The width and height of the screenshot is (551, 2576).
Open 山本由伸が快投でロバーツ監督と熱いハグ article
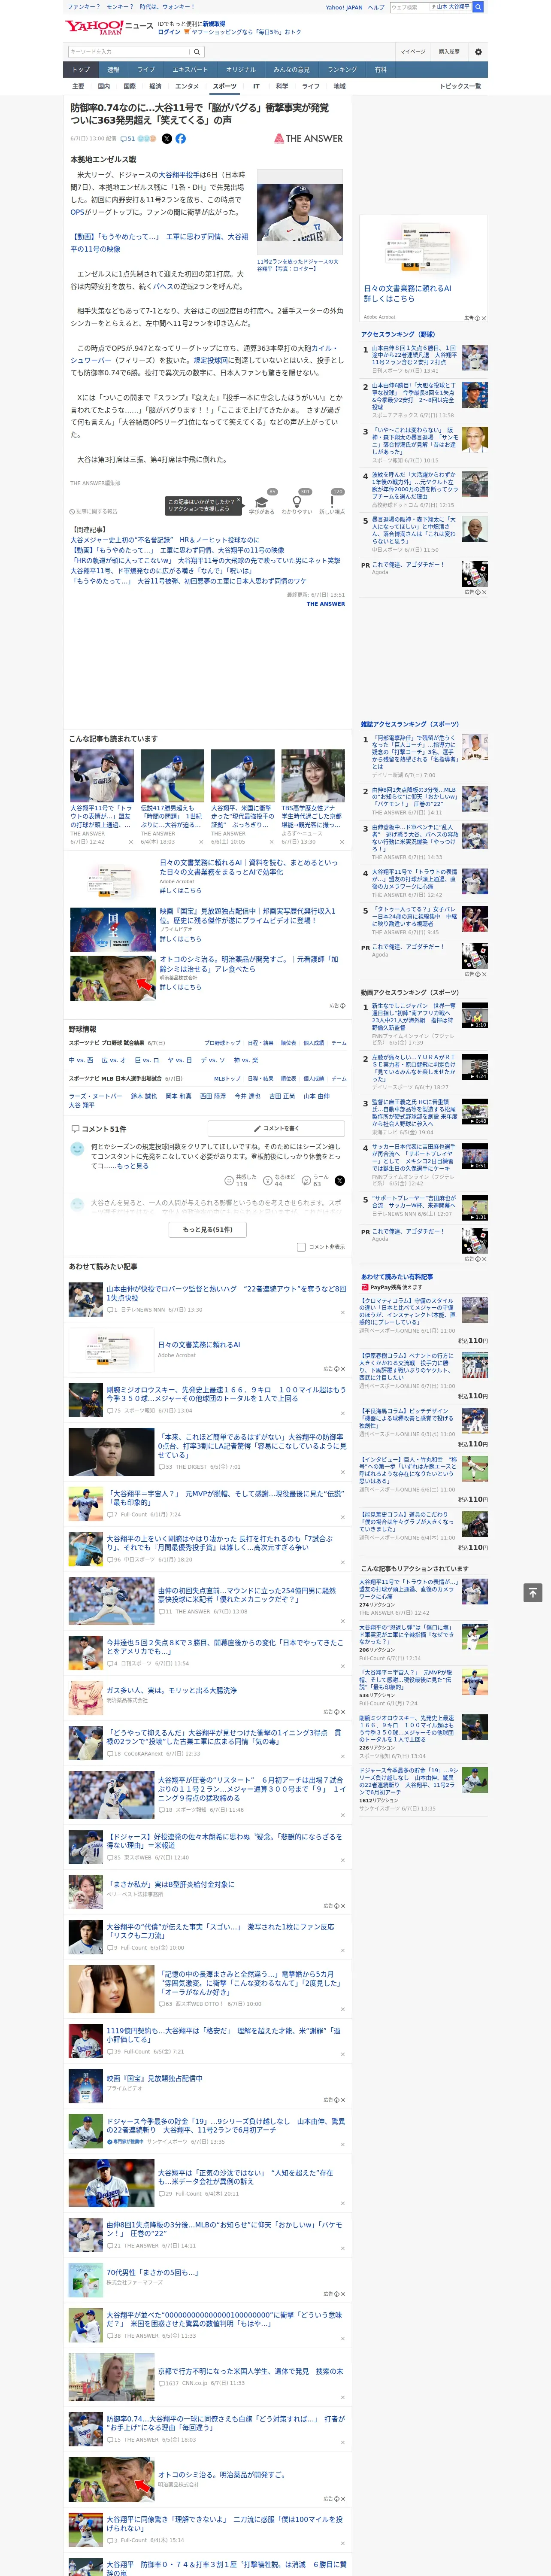[x=226, y=1293]
